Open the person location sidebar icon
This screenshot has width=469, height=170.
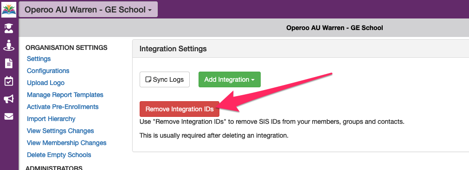9,45
